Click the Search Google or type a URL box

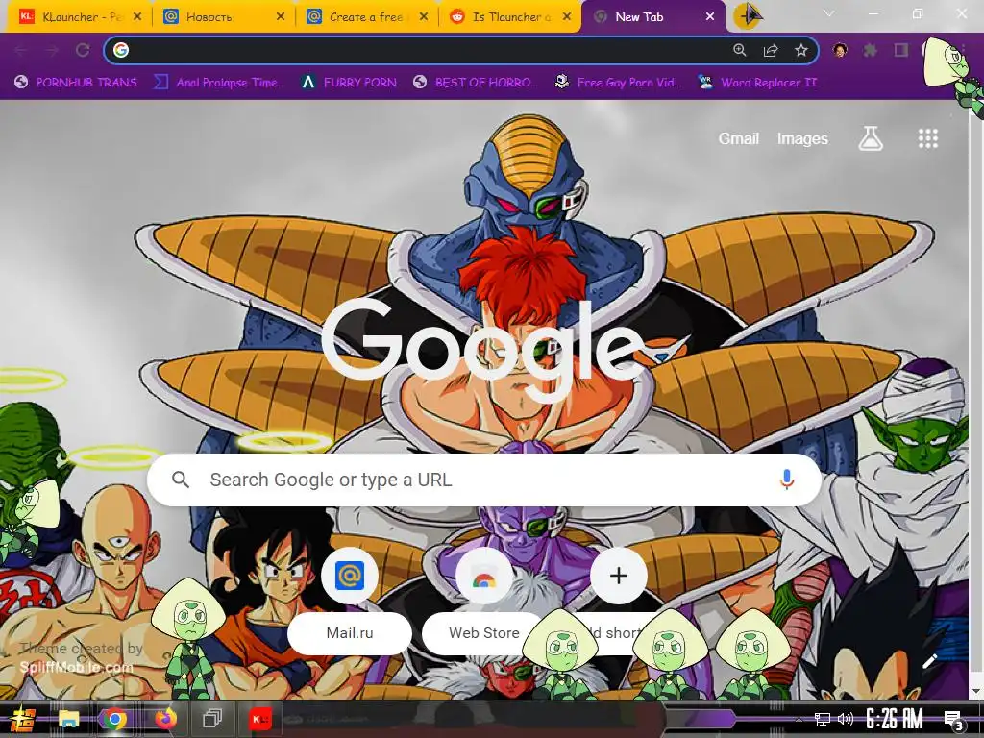(x=484, y=480)
